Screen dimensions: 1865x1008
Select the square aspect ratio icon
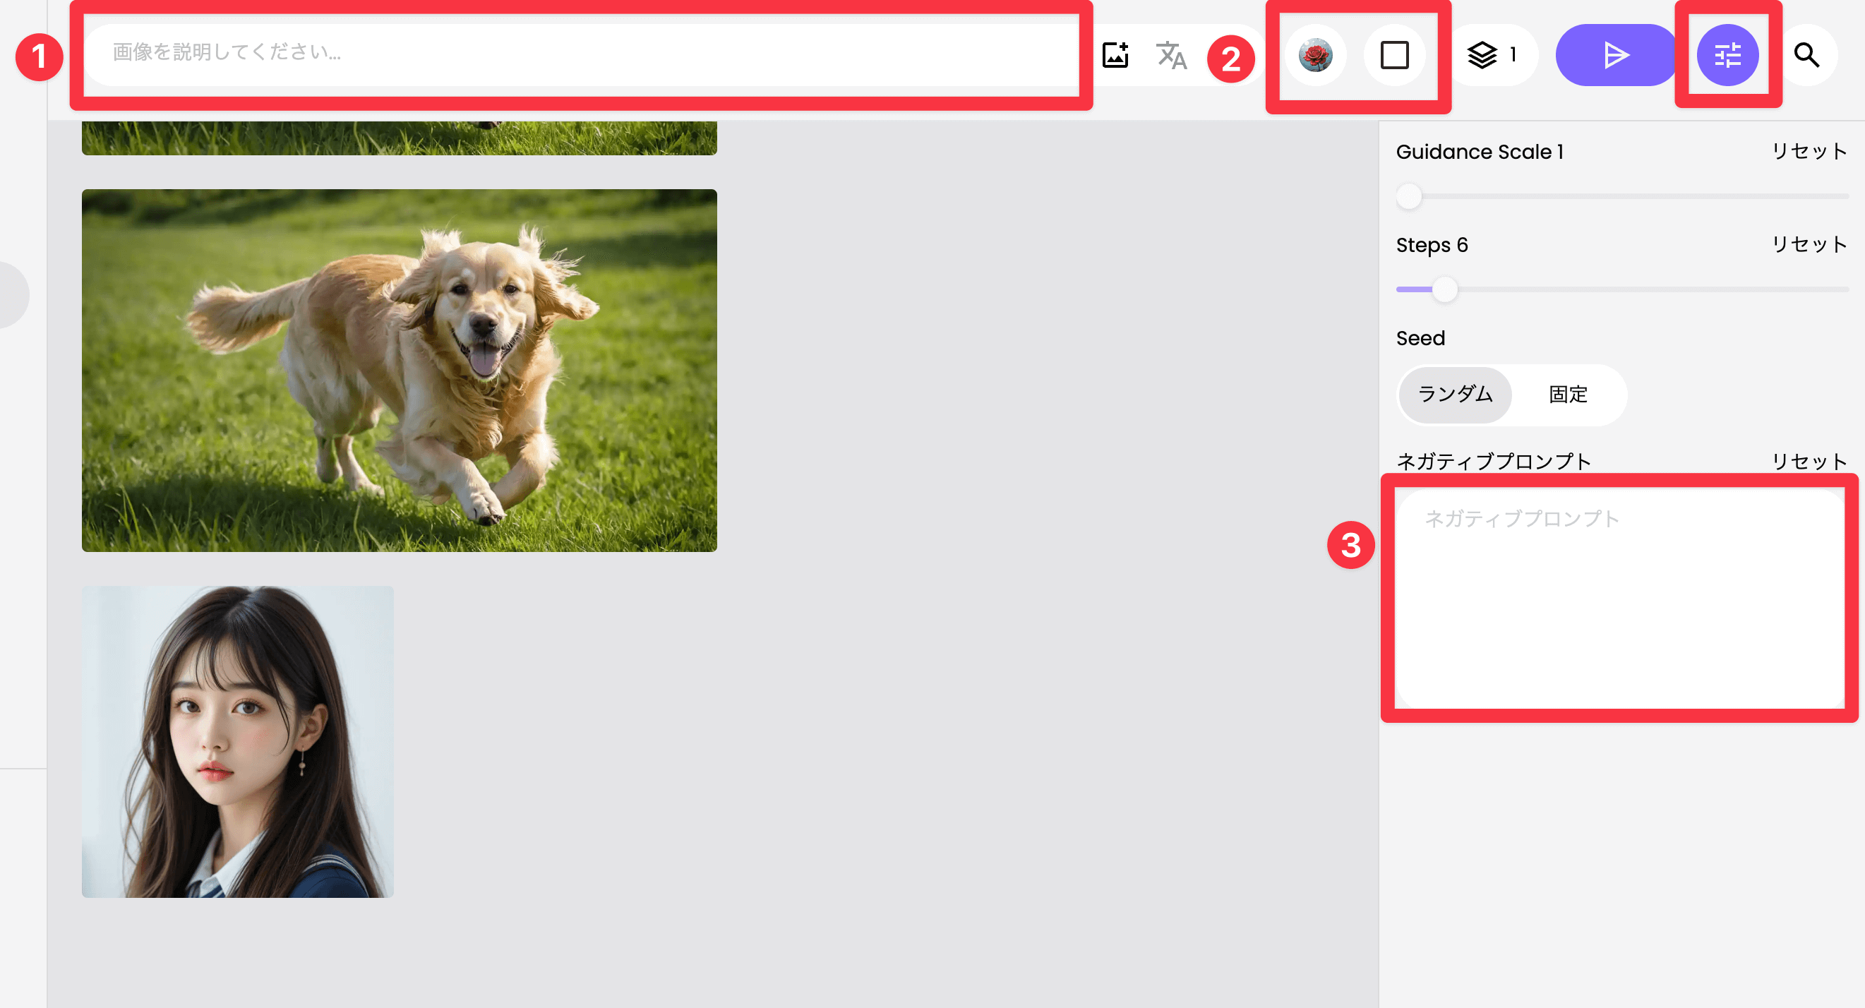pyautogui.click(x=1393, y=55)
